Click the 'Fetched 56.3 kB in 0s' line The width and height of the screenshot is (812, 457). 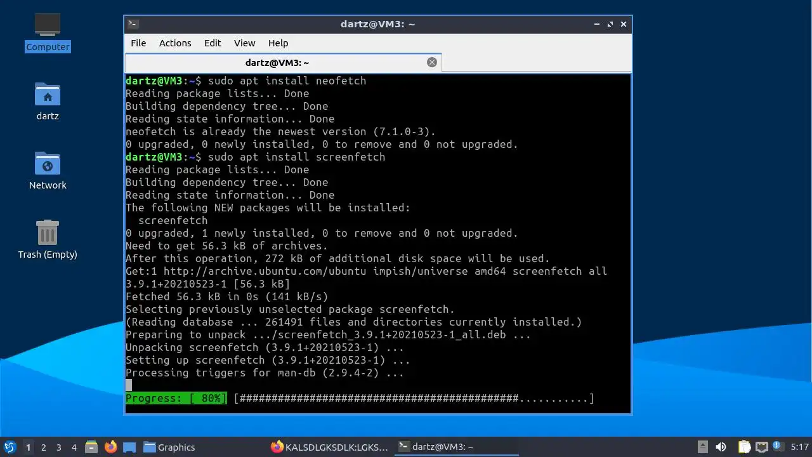tap(227, 296)
